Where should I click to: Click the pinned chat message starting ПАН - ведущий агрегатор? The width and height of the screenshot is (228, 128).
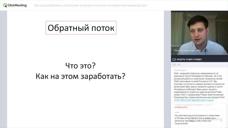click(x=199, y=85)
